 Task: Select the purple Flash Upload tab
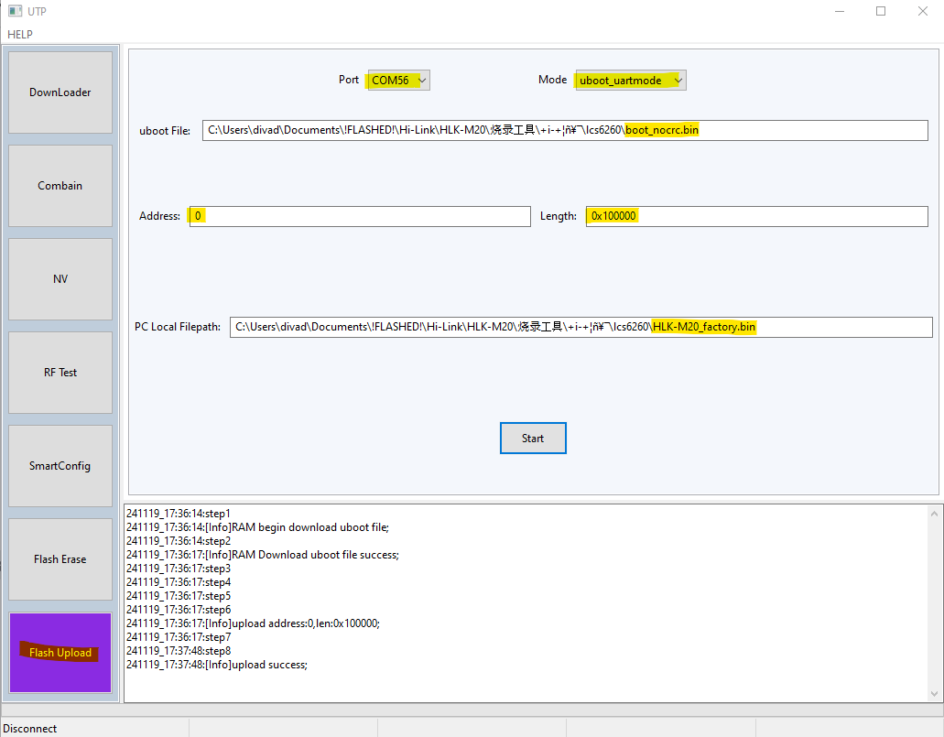point(60,653)
